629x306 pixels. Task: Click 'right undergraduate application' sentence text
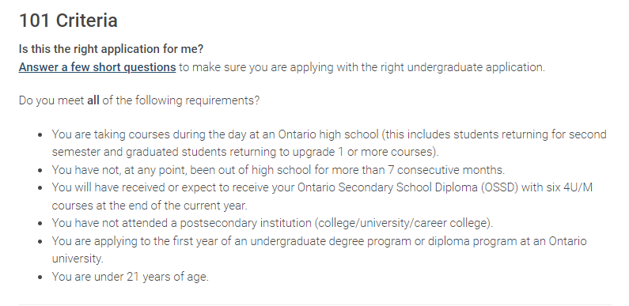[464, 67]
